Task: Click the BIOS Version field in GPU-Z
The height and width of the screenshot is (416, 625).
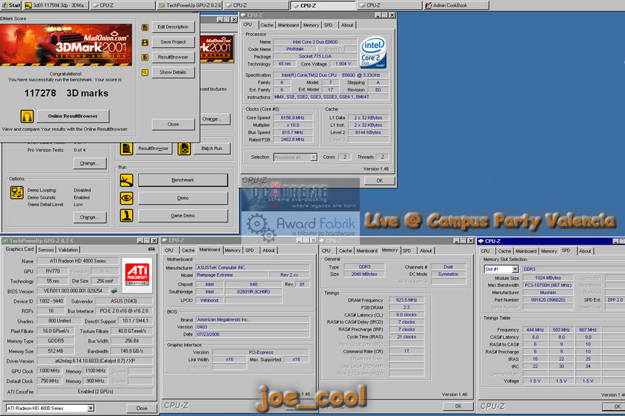Action: 74,291
